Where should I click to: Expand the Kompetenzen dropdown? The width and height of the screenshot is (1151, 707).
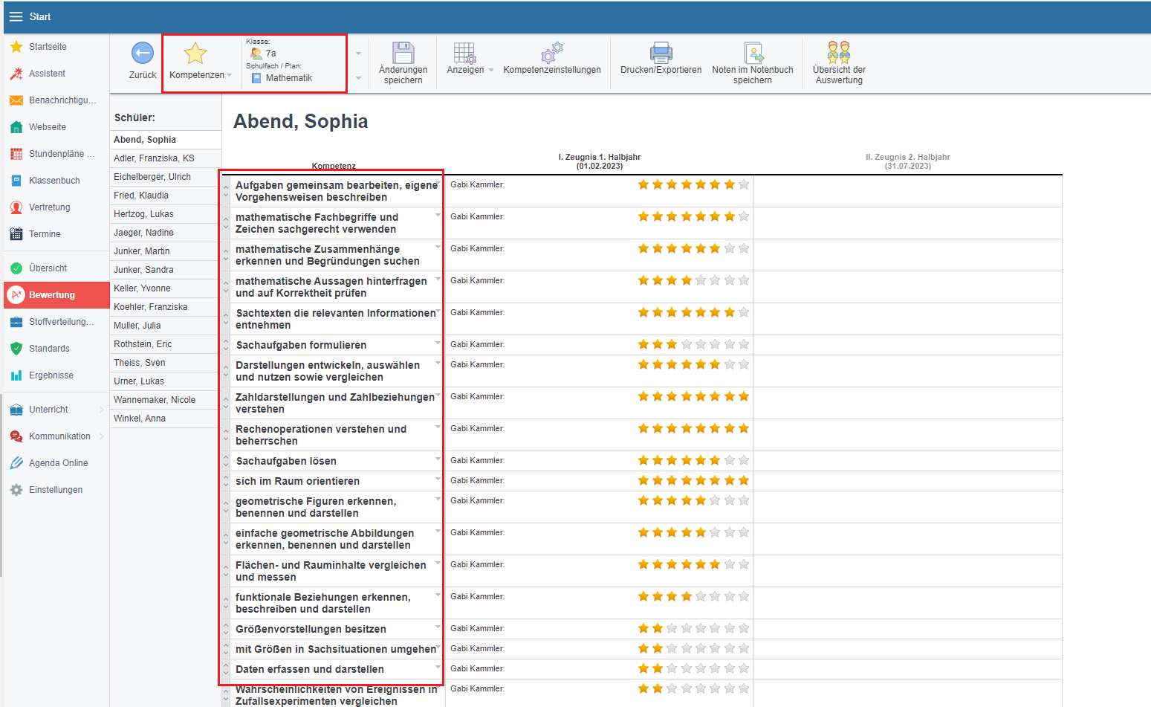point(201,75)
